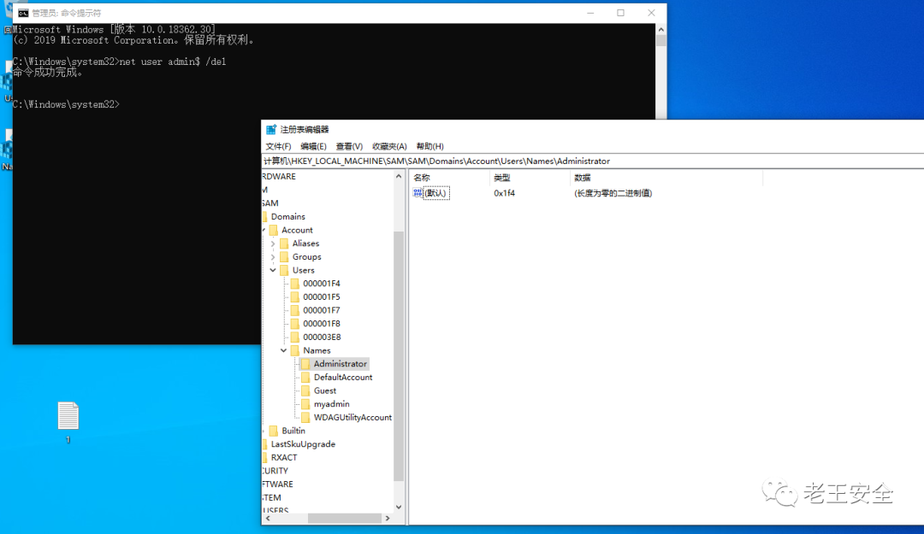Click folder icon of Guest key
This screenshot has height=534, width=924.
point(305,391)
